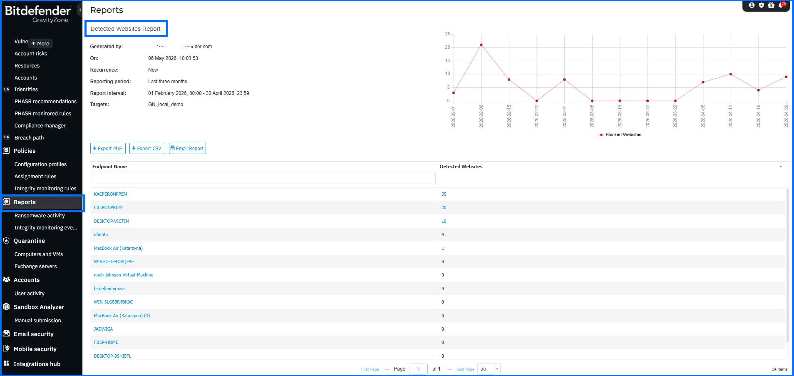This screenshot has width=794, height=376.
Task: Click the Email security envelope icon
Action: 6,334
